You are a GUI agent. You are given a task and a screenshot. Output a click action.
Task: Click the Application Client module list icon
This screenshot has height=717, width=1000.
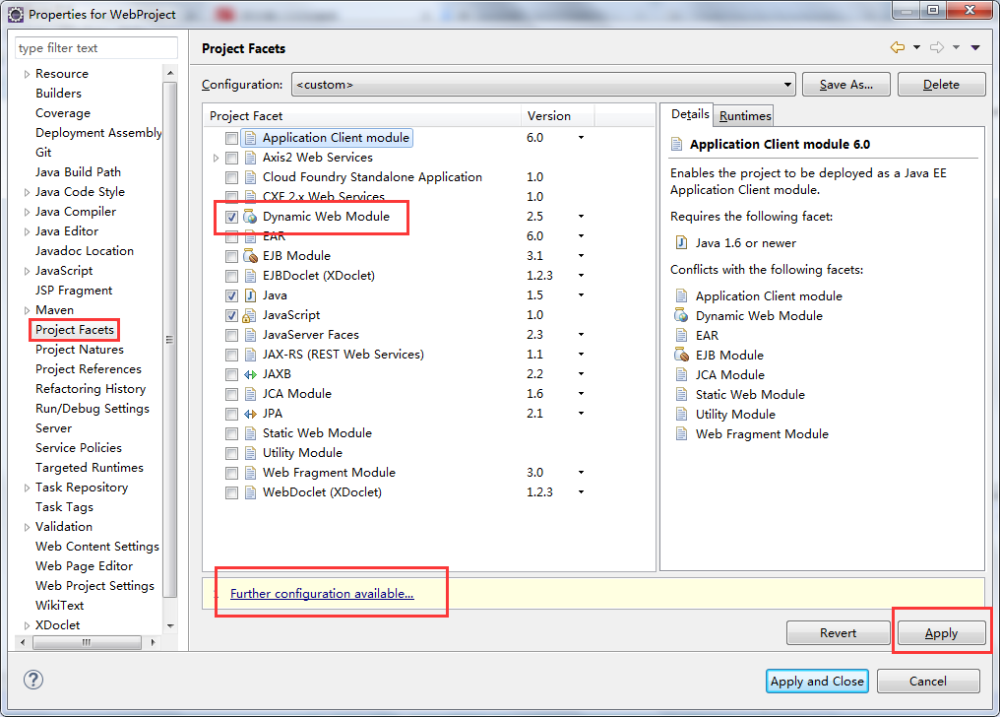(x=251, y=138)
